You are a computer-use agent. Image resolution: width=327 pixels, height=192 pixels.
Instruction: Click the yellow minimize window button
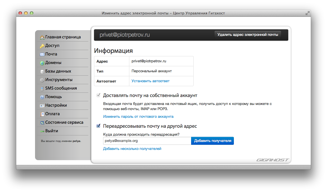coord(26,13)
